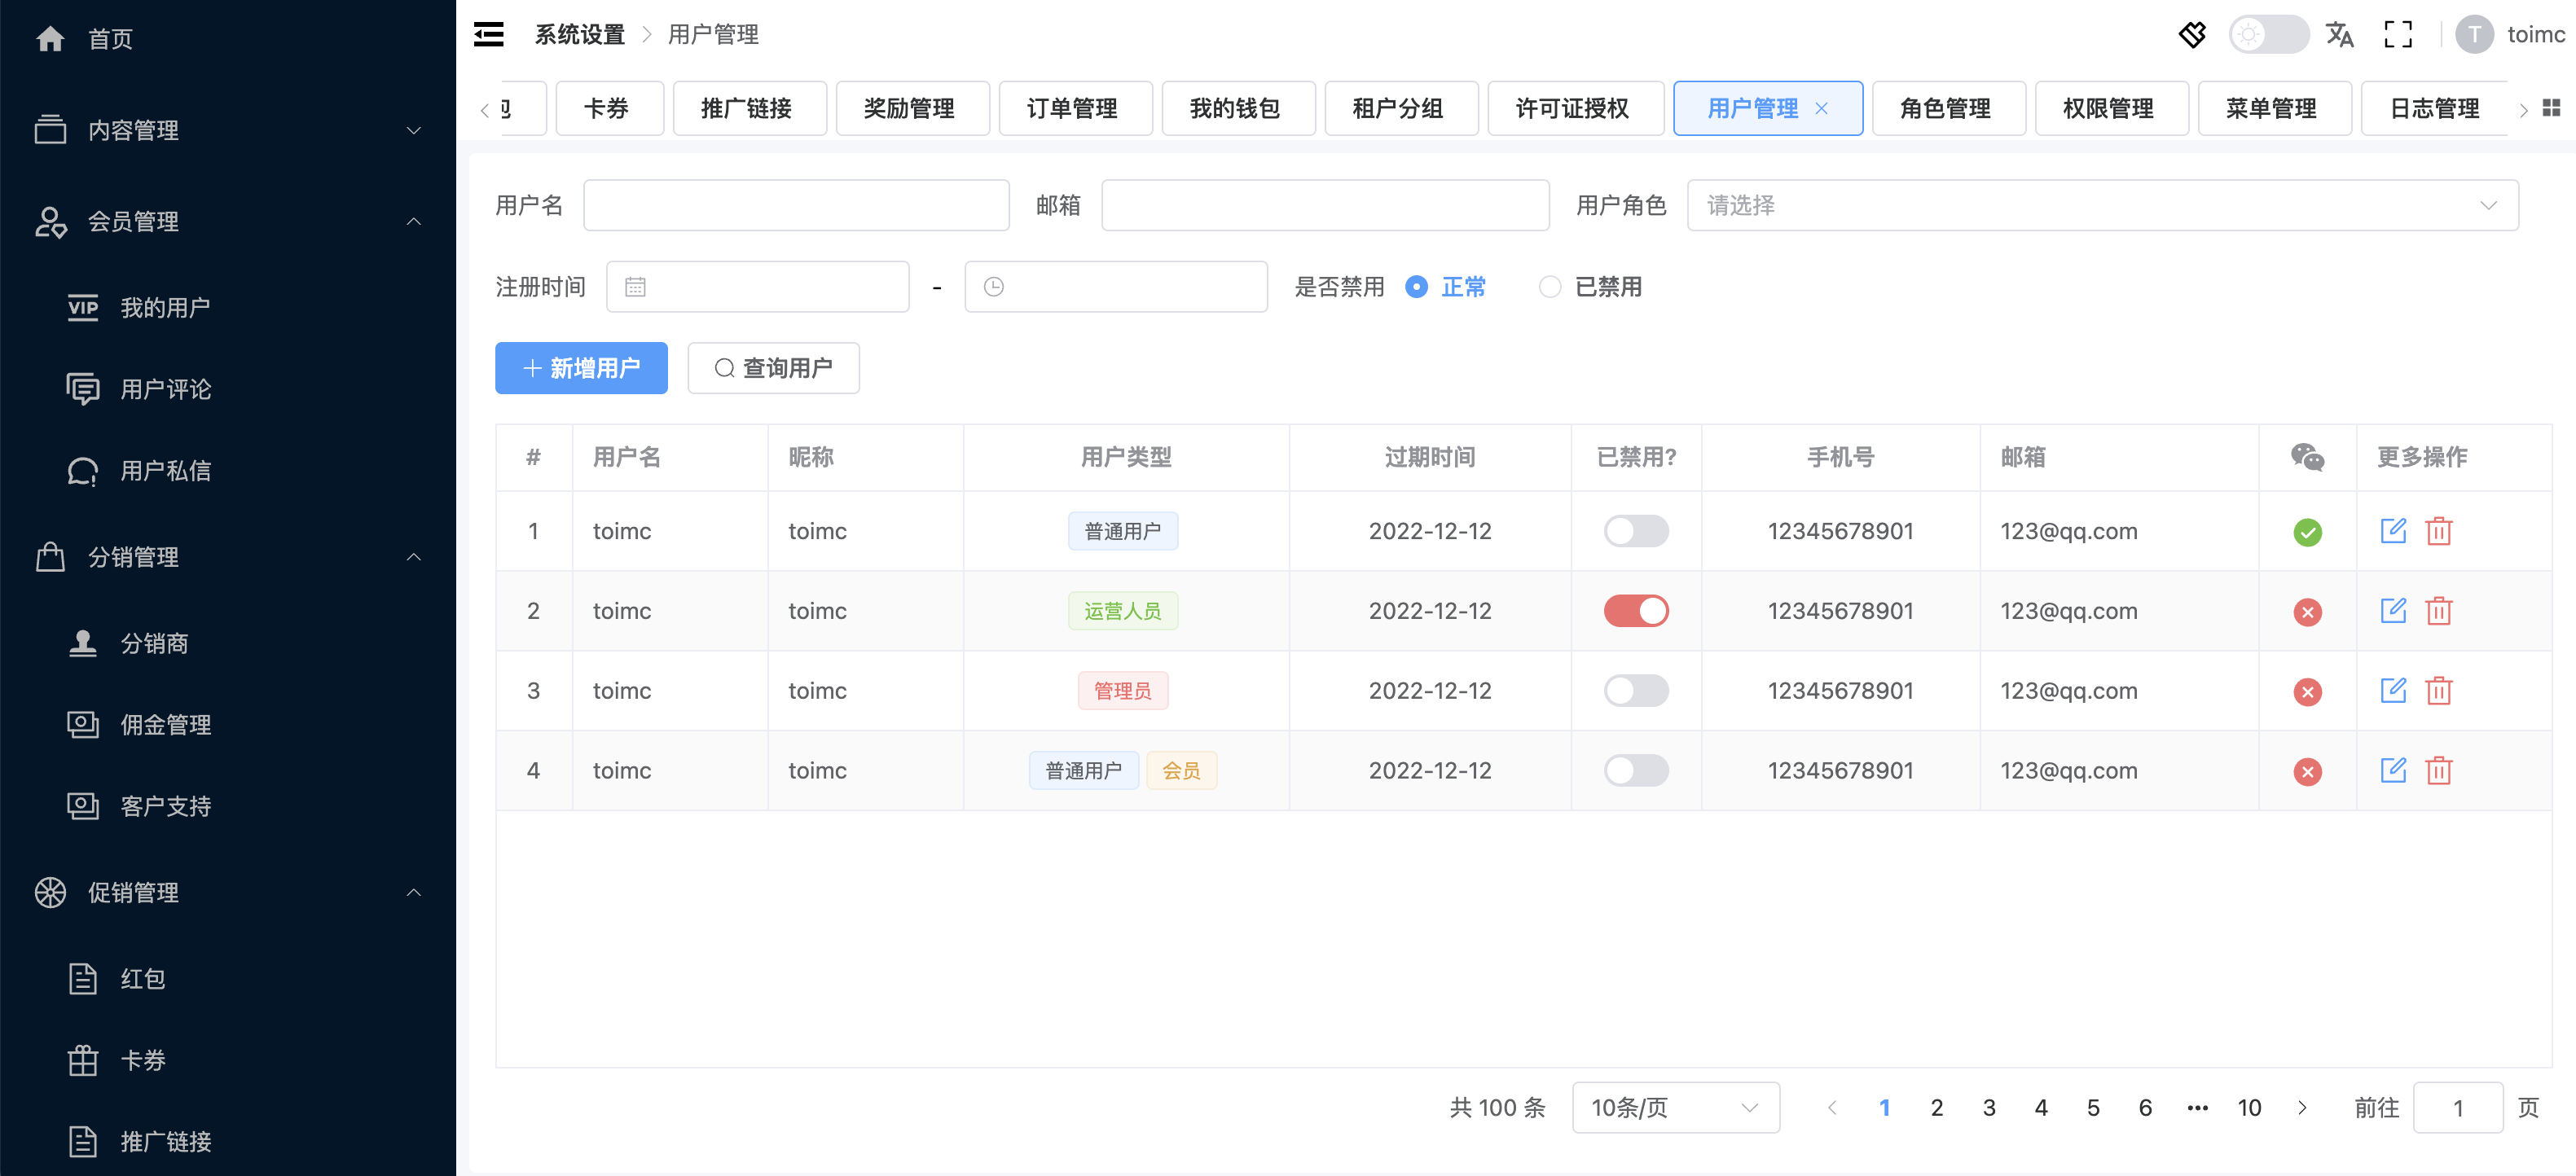Enter fullscreen mode via header icon
Image resolution: width=2576 pixels, height=1176 pixels.
(2397, 35)
